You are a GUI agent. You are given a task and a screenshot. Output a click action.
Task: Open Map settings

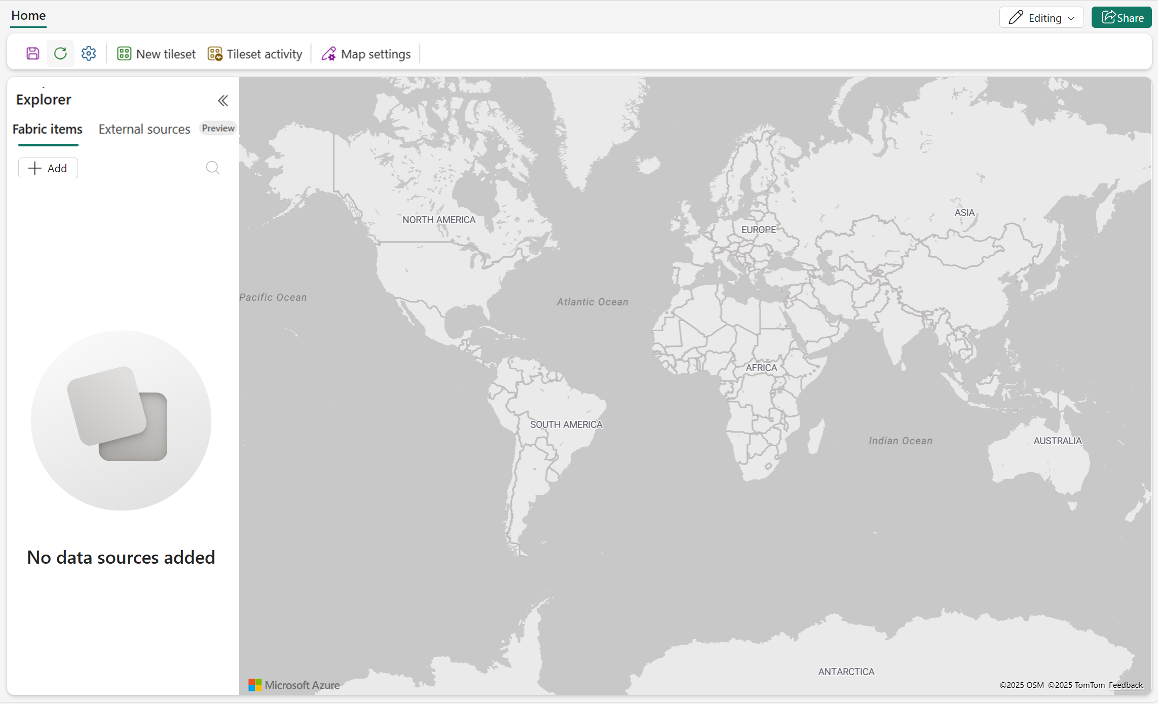(366, 53)
